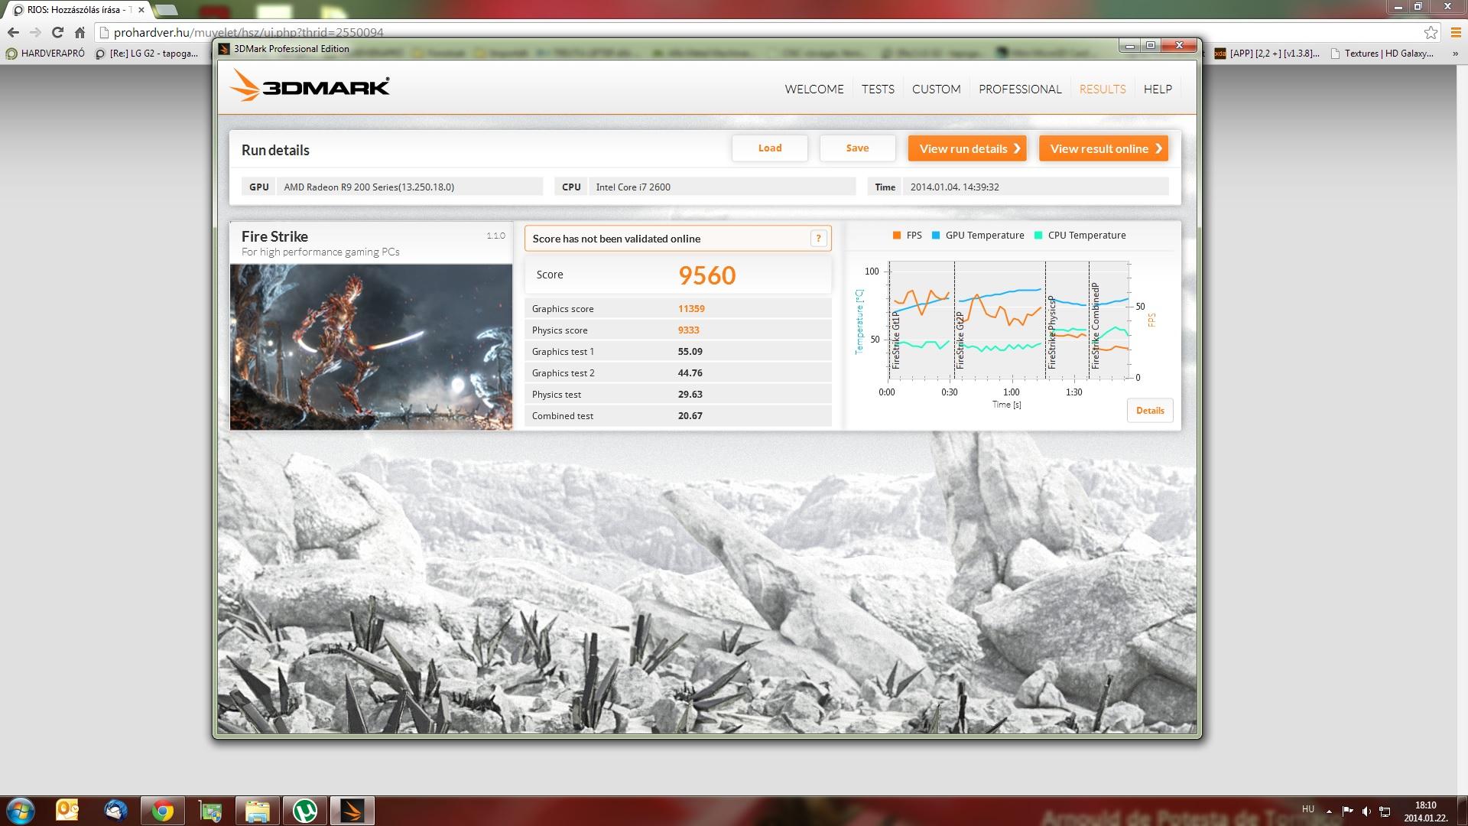Screen dimensions: 1468x826
Task: Open the CUSTOM tab
Action: point(936,89)
